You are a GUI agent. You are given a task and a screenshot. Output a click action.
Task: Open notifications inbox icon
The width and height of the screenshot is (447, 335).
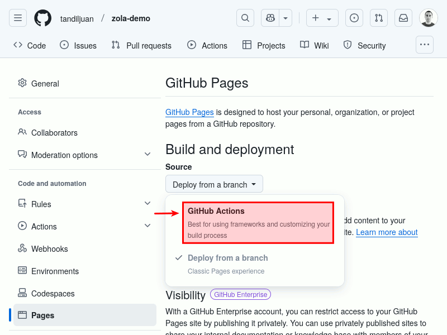coord(403,18)
